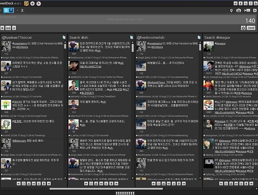Click the Twitter bird icon in @hyunbae77/soccer header

[x=64, y=37]
